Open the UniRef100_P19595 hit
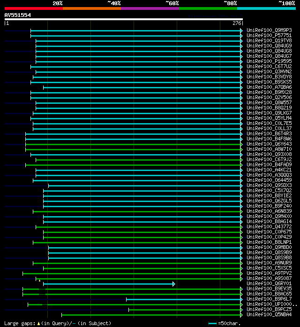 click(x=269, y=61)
